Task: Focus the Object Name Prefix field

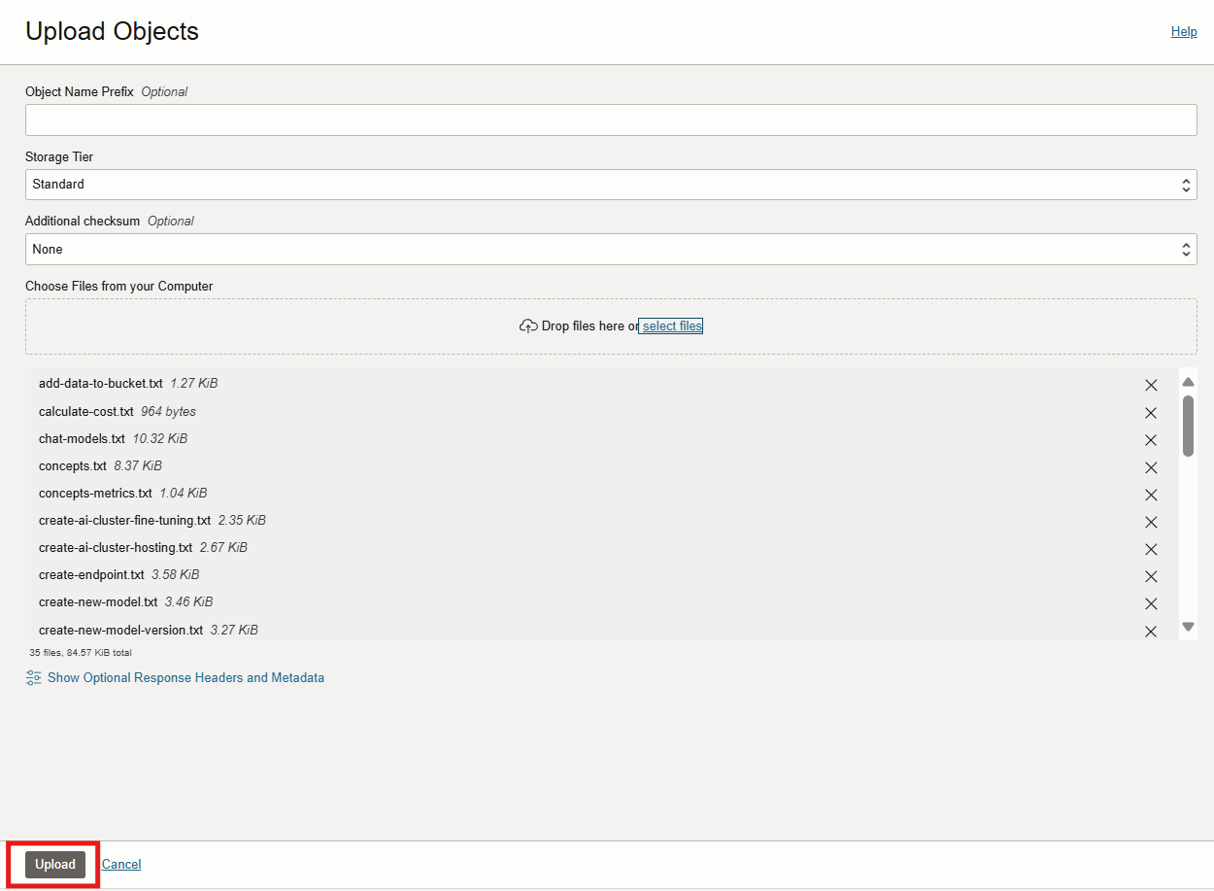Action: [610, 120]
